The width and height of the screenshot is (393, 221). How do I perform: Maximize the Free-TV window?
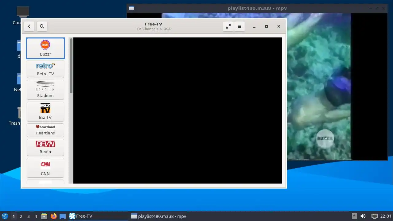pos(267,26)
